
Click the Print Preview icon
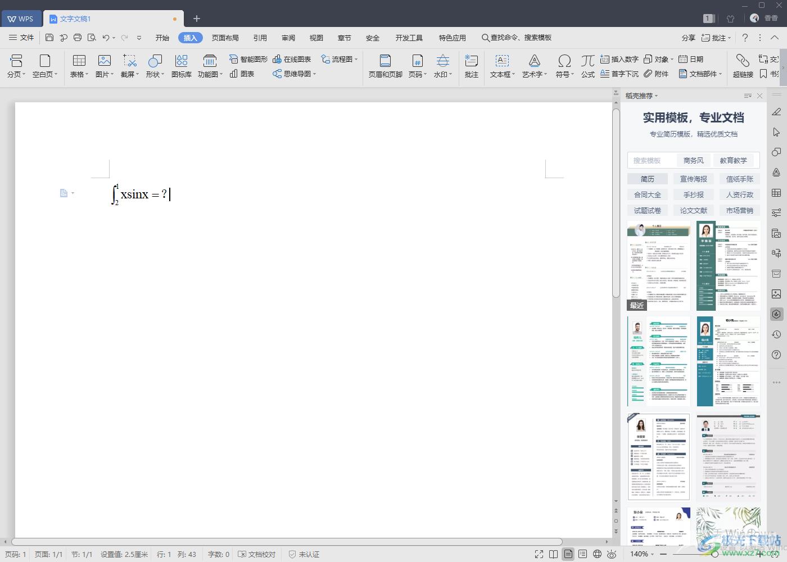(x=92, y=38)
